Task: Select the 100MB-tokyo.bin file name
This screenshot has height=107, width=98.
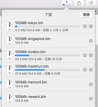Action: click(29, 23)
